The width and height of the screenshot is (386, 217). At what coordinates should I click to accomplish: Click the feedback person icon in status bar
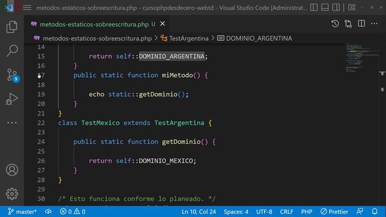coord(359,212)
